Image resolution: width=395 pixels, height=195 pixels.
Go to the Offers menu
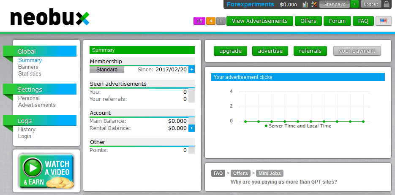tap(308, 21)
